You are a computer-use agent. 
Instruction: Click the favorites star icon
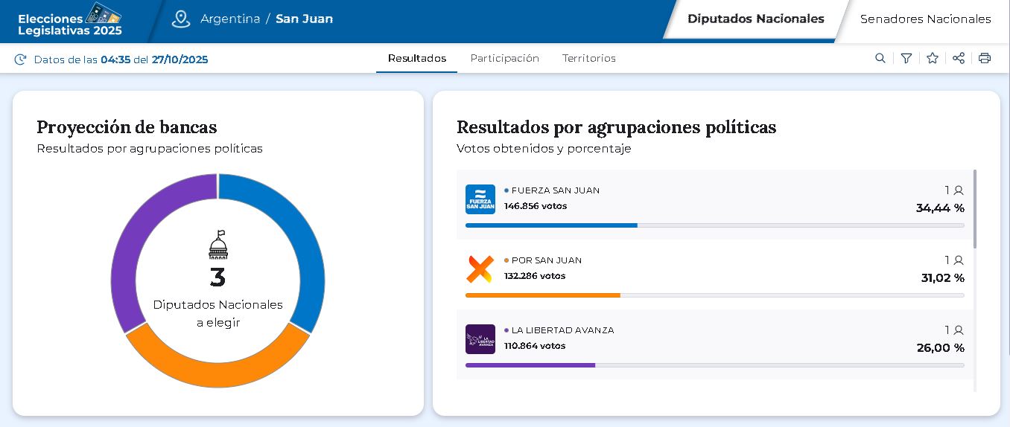pos(932,58)
